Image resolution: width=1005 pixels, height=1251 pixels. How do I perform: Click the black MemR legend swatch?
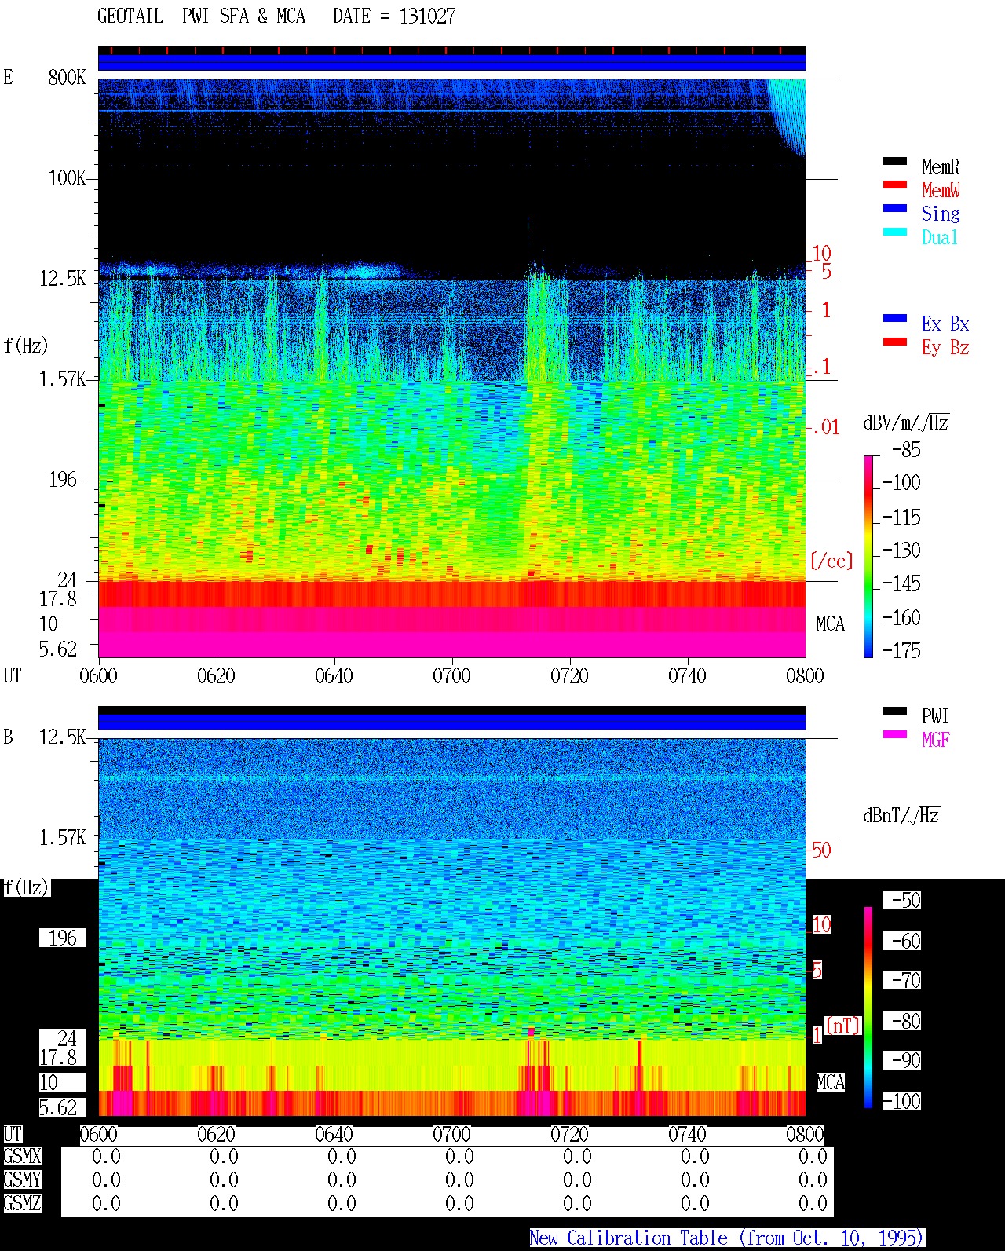(895, 162)
